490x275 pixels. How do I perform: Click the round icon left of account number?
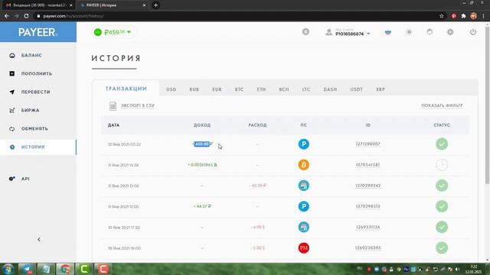305,32
